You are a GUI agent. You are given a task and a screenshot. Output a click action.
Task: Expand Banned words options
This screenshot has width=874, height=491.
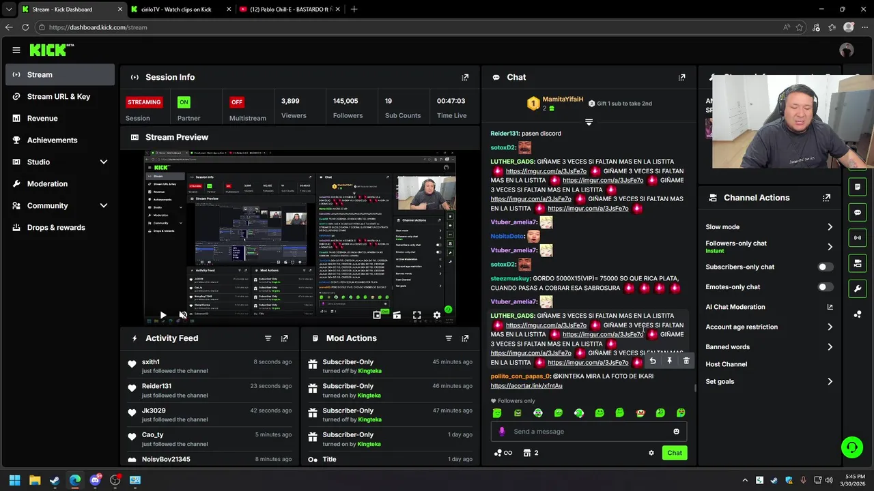tap(830, 347)
